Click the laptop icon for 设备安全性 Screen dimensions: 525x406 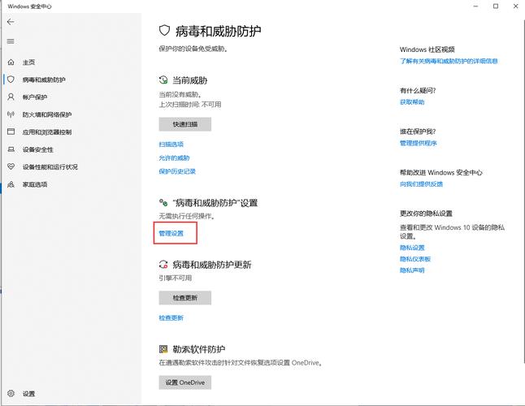(x=11, y=149)
